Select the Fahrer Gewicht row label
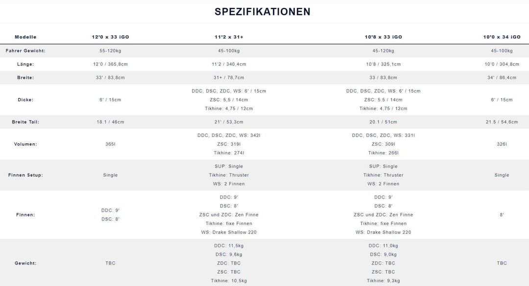 coord(25,51)
